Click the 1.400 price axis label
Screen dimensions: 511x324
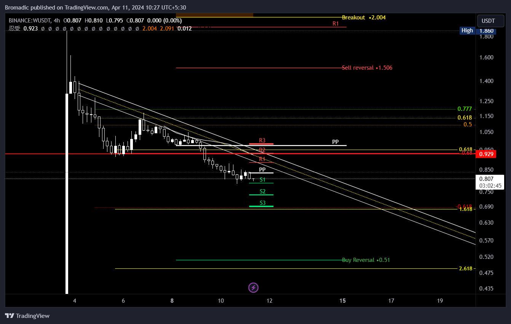(487, 81)
